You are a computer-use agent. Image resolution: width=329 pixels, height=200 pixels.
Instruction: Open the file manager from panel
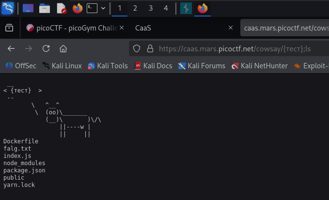pyautogui.click(x=45, y=8)
